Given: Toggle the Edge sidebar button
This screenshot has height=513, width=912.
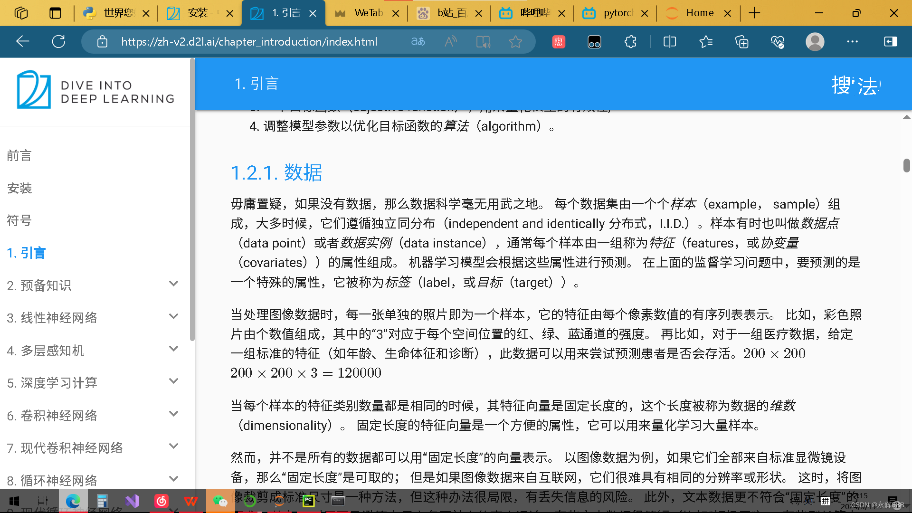Looking at the screenshot, I should 890,42.
